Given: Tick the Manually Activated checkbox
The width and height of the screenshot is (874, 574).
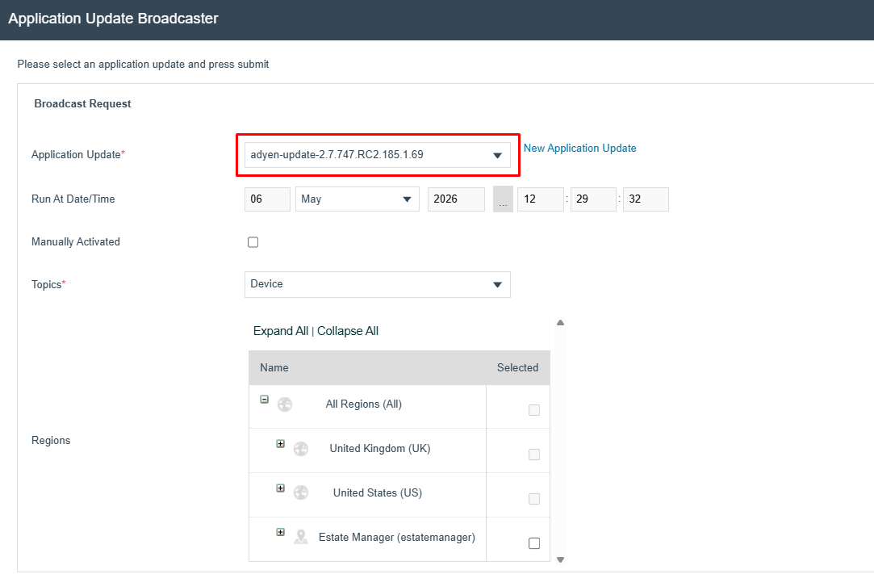Looking at the screenshot, I should pos(253,242).
